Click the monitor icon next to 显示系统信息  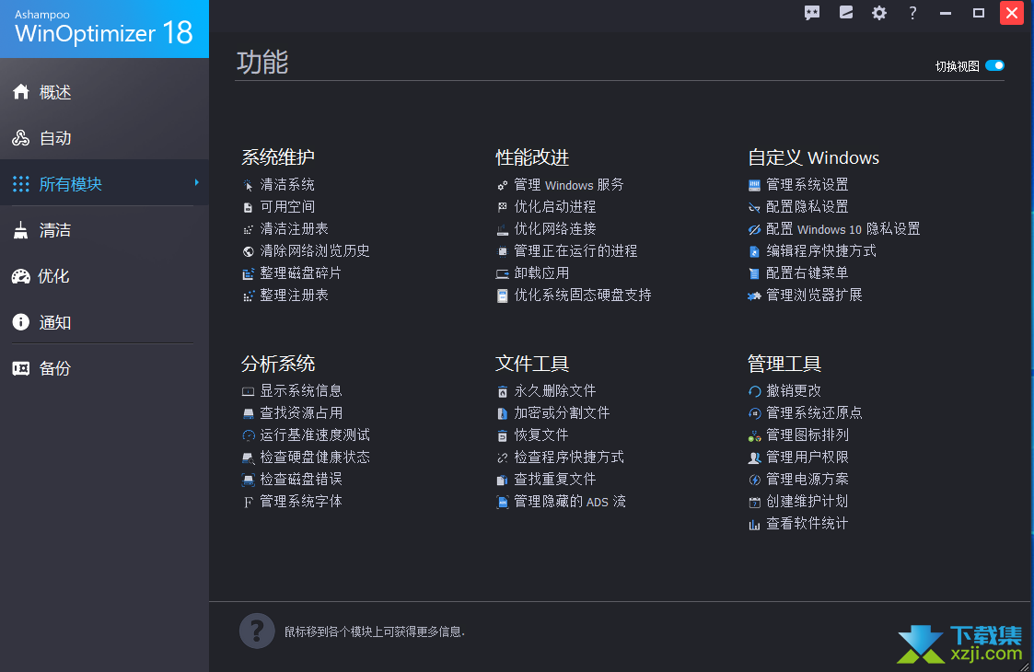pyautogui.click(x=248, y=392)
